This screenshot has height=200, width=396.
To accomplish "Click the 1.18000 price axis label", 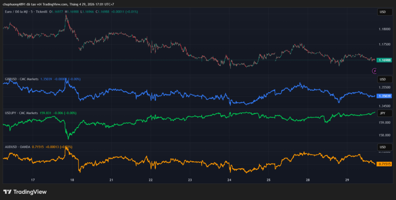I will pos(385,29).
